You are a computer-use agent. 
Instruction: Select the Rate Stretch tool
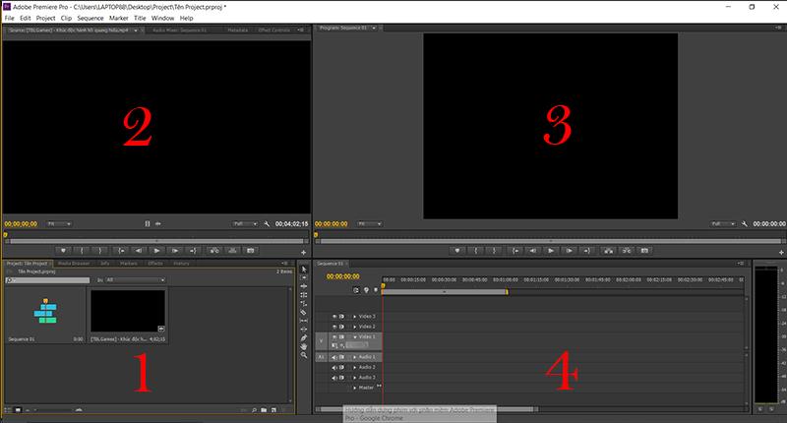304,303
